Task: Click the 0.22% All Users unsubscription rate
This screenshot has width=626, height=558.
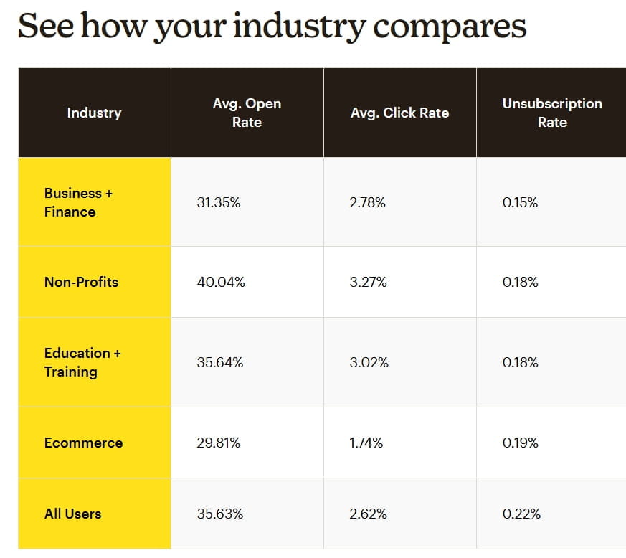Action: click(521, 514)
